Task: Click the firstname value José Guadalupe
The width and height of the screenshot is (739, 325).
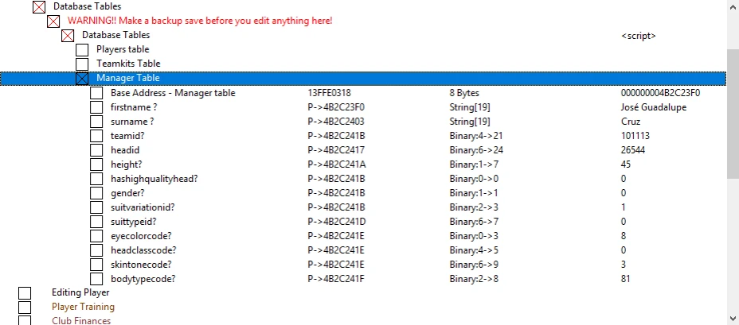Action: coord(654,107)
